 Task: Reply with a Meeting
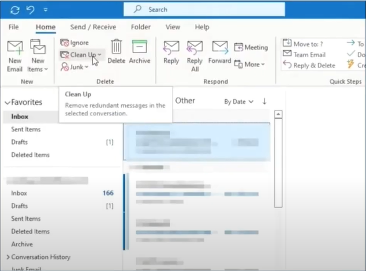tap(251, 47)
